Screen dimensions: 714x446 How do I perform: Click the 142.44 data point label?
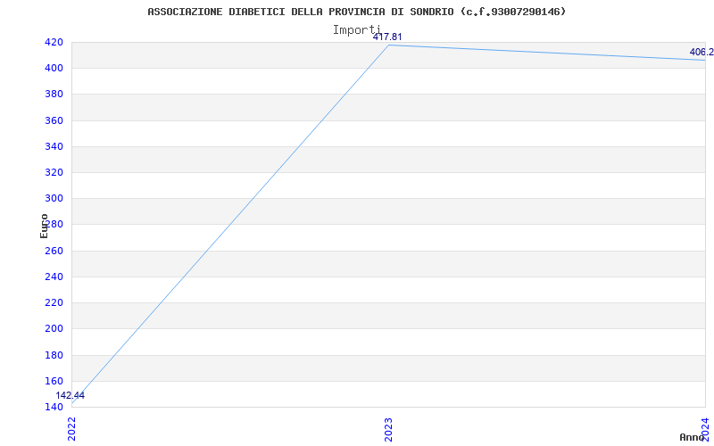[71, 395]
